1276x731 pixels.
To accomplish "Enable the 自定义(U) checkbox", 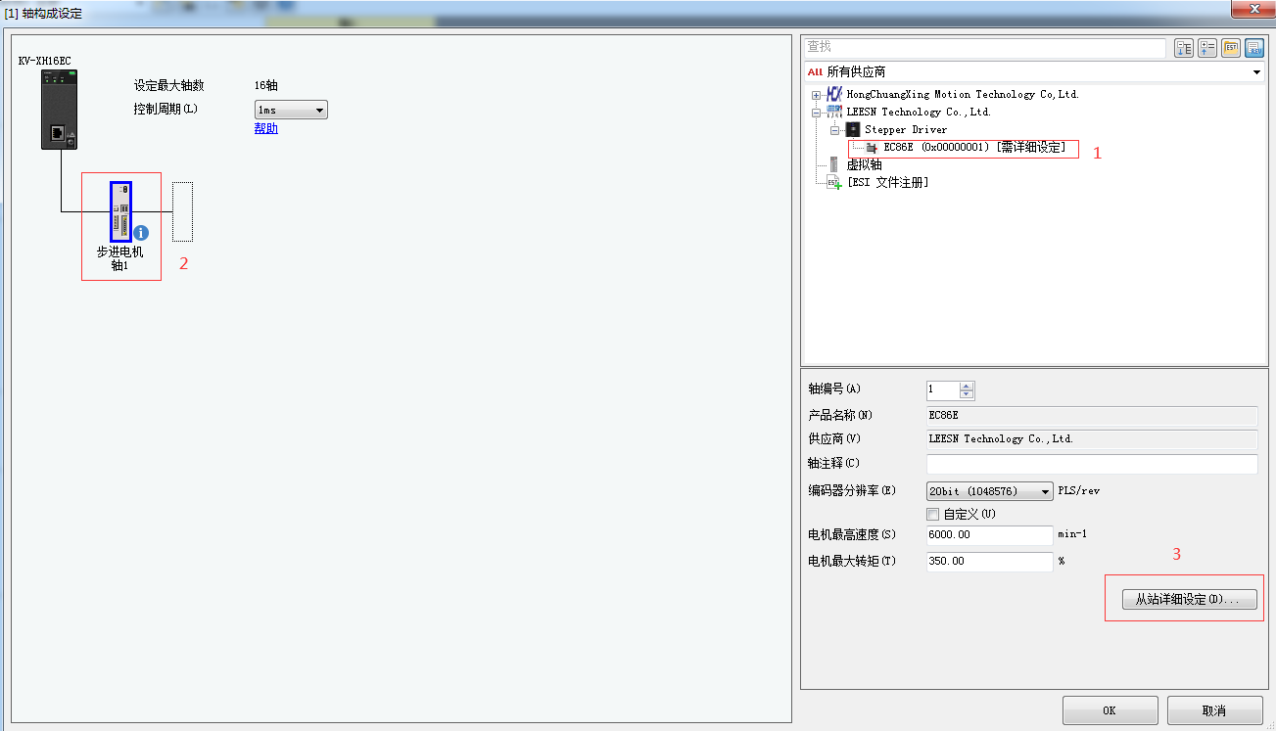I will pyautogui.click(x=932, y=514).
